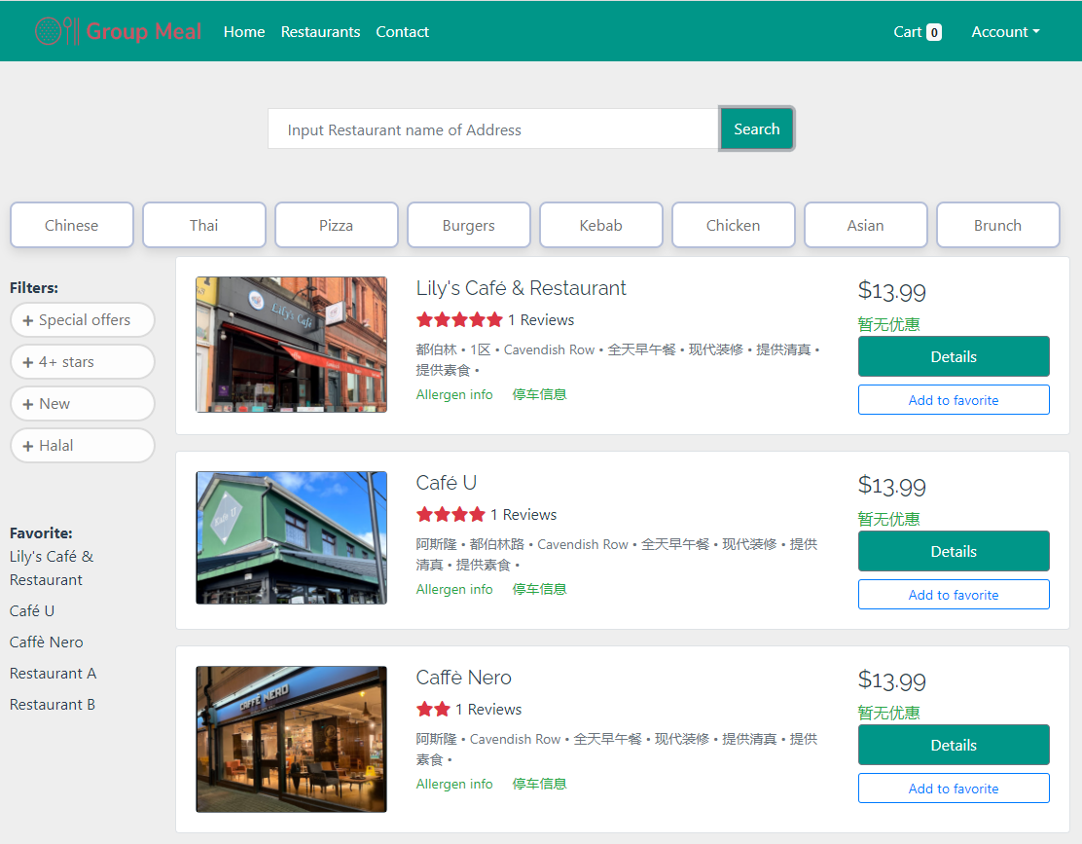This screenshot has width=1082, height=844.
Task: Open Café U from the Favorite list
Action: (x=32, y=610)
